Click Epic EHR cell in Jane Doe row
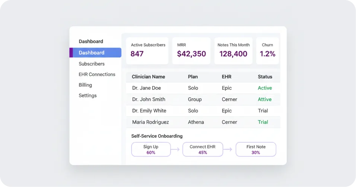 [x=226, y=88]
